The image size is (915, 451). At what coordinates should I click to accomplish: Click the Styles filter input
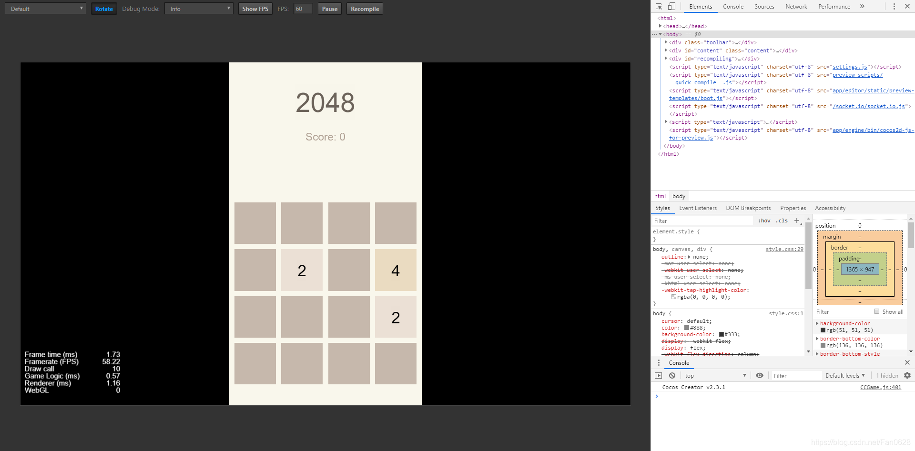pos(702,220)
